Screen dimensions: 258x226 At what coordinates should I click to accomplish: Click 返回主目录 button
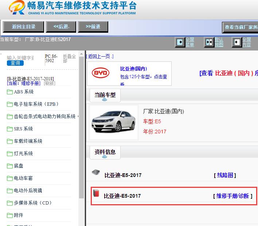24,27
